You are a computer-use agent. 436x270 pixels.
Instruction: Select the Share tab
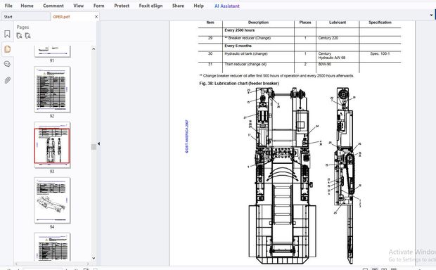(178, 6)
